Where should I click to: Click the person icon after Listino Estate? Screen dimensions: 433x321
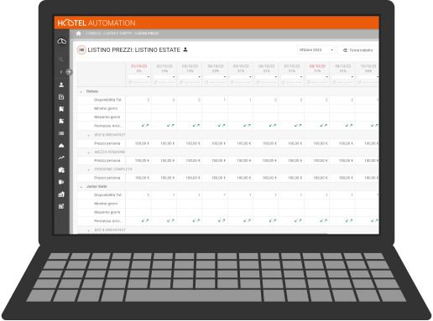(185, 49)
